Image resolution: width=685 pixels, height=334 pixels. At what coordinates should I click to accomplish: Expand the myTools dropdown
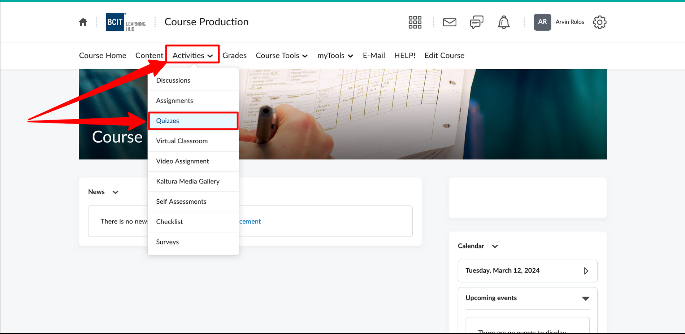click(335, 56)
